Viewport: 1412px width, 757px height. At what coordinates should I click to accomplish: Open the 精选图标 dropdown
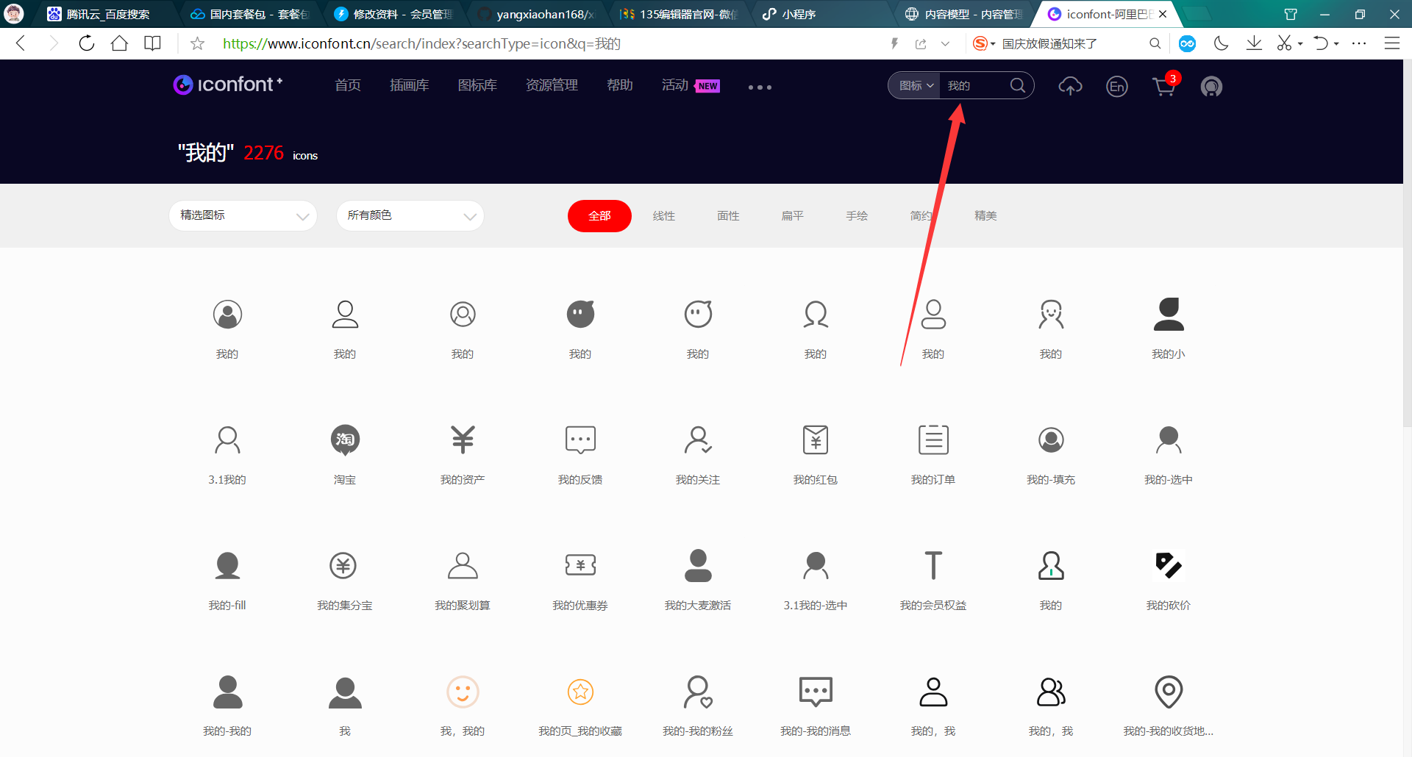(243, 215)
